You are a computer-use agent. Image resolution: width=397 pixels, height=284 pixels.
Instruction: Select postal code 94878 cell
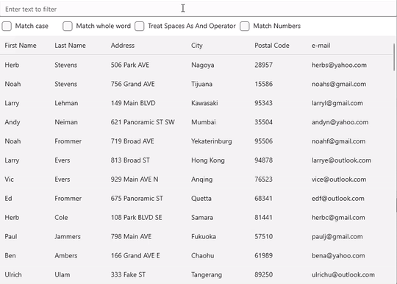pos(264,160)
